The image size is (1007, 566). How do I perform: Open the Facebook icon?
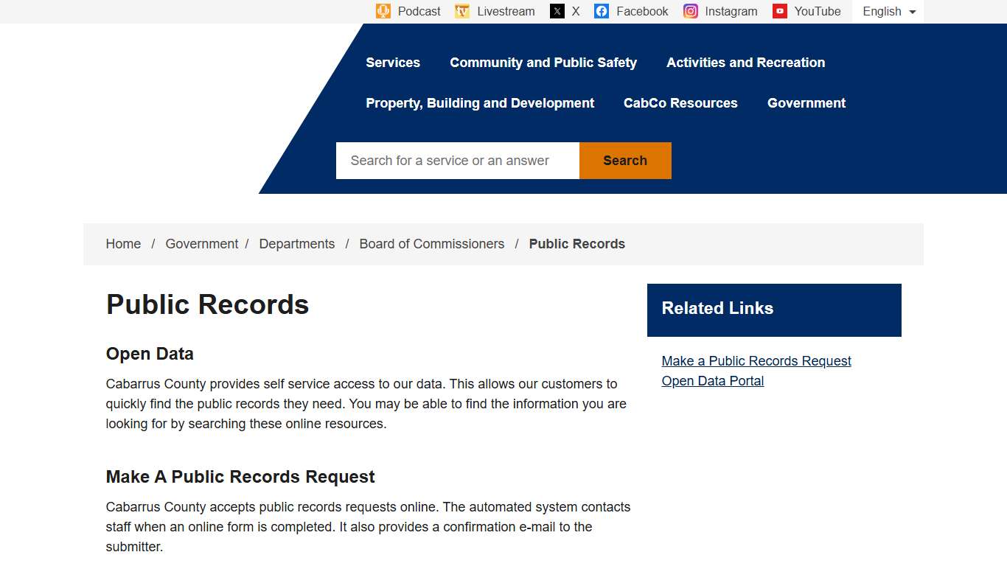point(602,11)
